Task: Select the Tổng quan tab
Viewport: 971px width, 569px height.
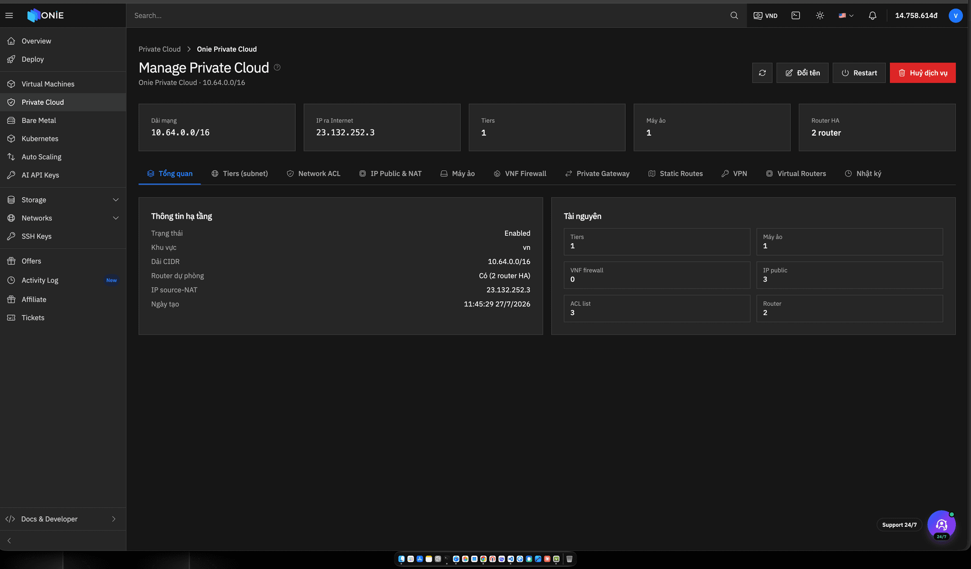Action: pyautogui.click(x=170, y=174)
